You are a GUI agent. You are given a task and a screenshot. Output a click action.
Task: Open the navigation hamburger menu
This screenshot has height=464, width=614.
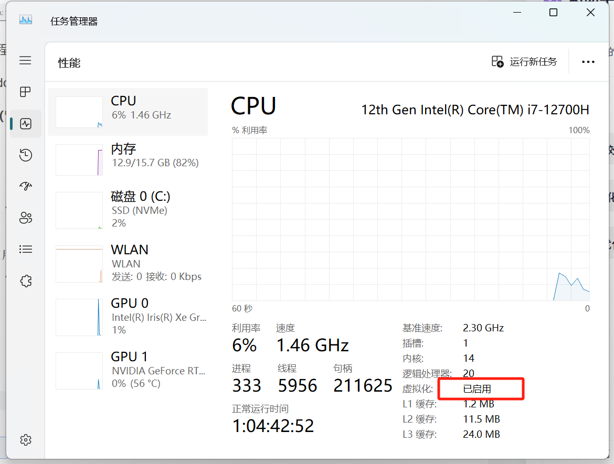coord(25,60)
